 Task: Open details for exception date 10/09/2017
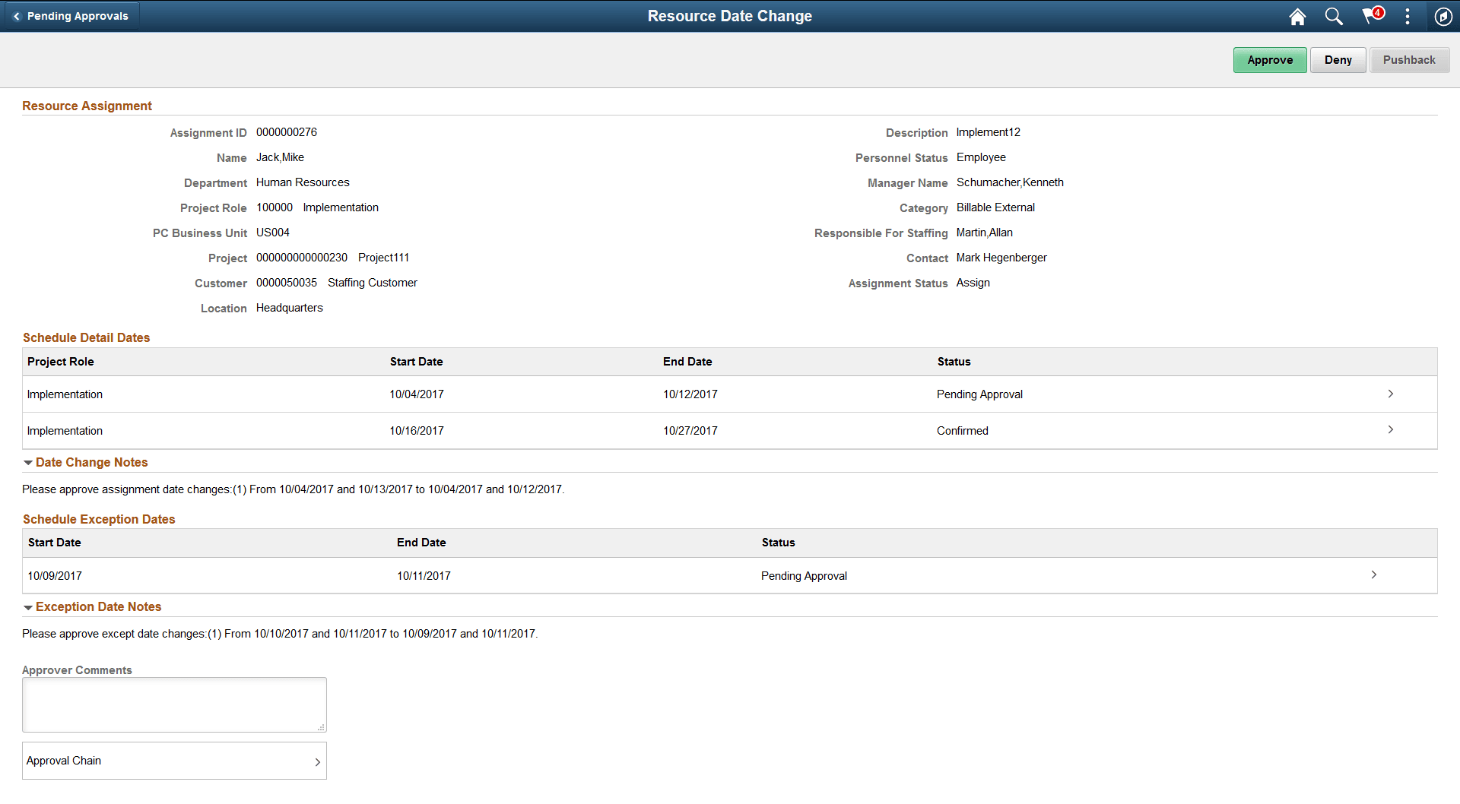click(x=1374, y=575)
